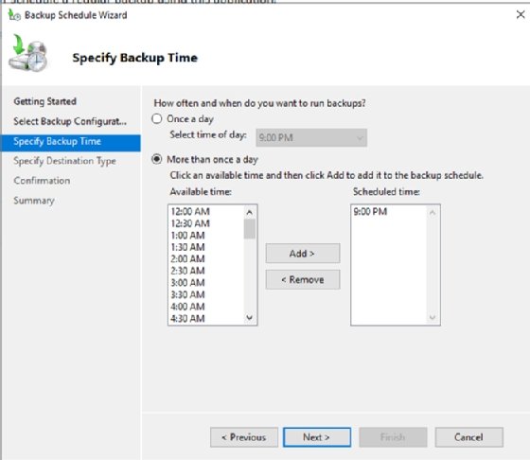The image size is (530, 460).
Task: Open the Confirmation step in sidebar
Action: 42,181
